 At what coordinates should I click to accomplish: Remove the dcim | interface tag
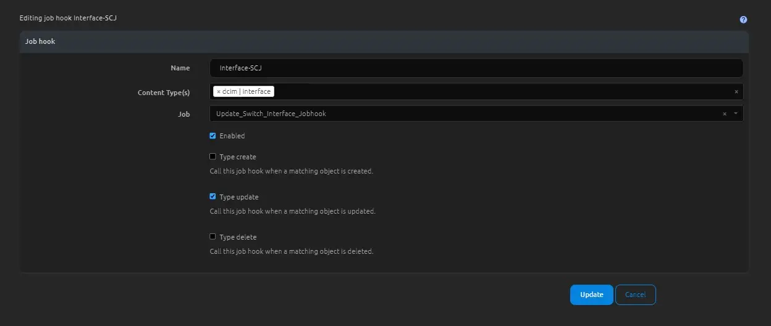[219, 91]
